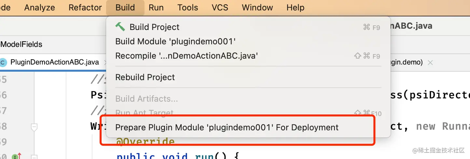Click the Java class icon on PluginDemoActionABC.java tab
The height and width of the screenshot is (159, 470).
(3, 62)
